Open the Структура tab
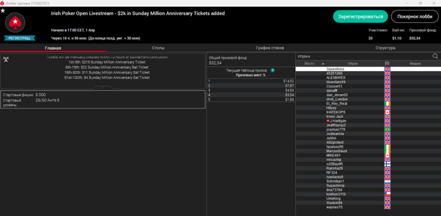This screenshot has height=216, width=441. 385,48
